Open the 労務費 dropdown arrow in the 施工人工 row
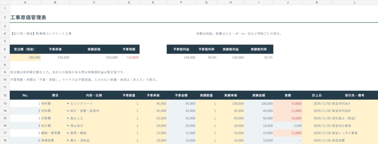Image resolution: width=378 pixels, height=144 pixels. pyautogui.click(x=68, y=119)
